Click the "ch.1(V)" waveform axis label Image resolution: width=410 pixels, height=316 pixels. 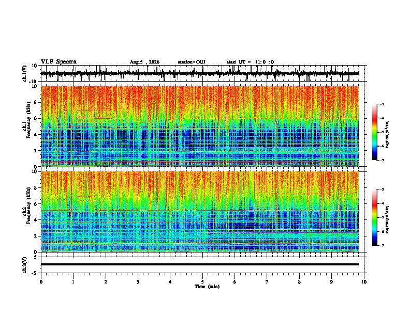pyautogui.click(x=25, y=73)
